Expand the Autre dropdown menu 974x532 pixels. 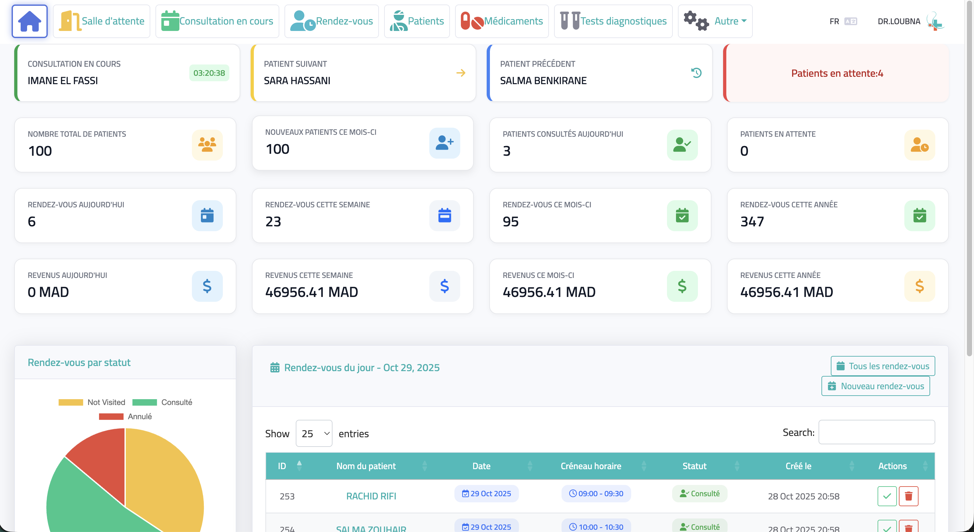point(715,21)
